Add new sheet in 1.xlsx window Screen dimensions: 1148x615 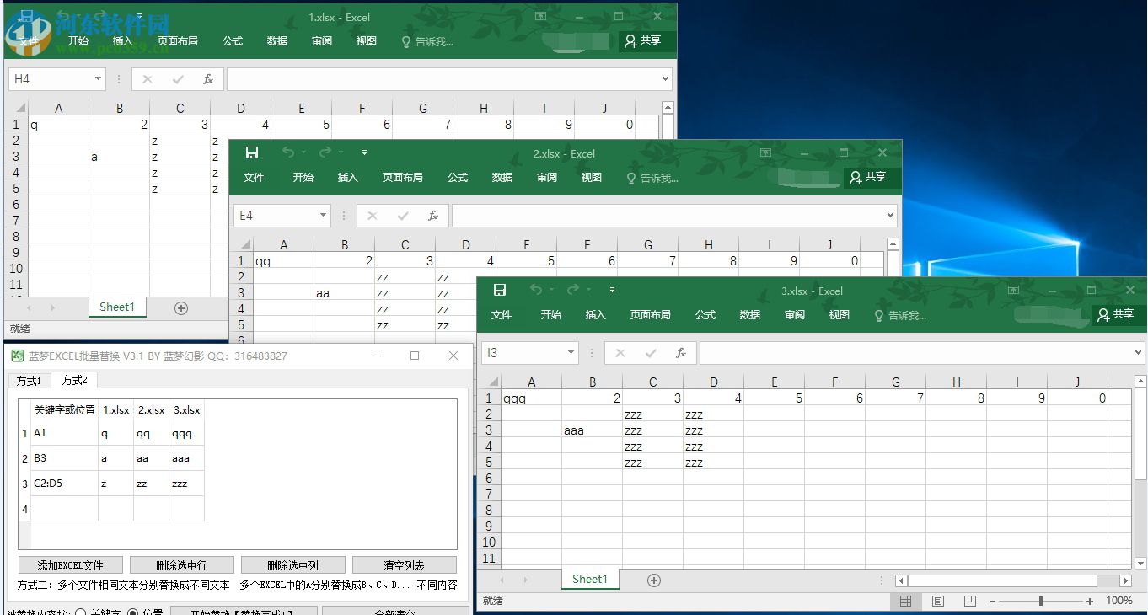(180, 308)
